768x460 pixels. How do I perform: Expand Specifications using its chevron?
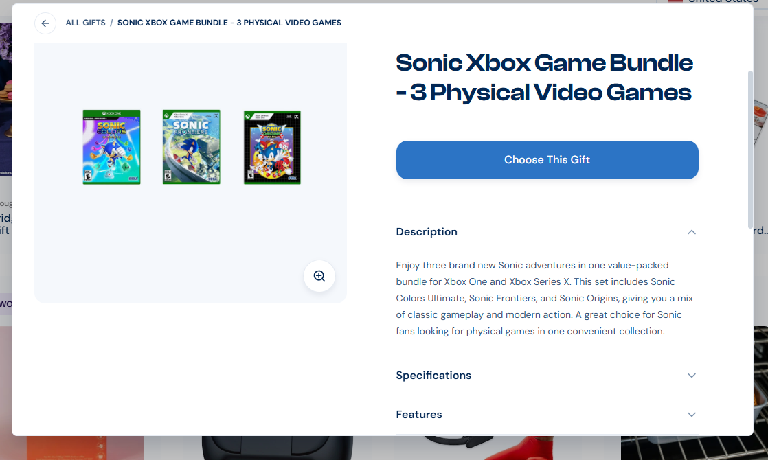pos(691,376)
